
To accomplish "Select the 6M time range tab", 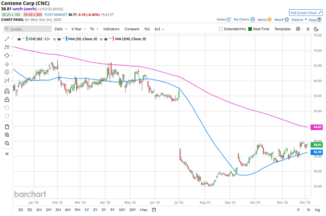I will pos(68,210).
